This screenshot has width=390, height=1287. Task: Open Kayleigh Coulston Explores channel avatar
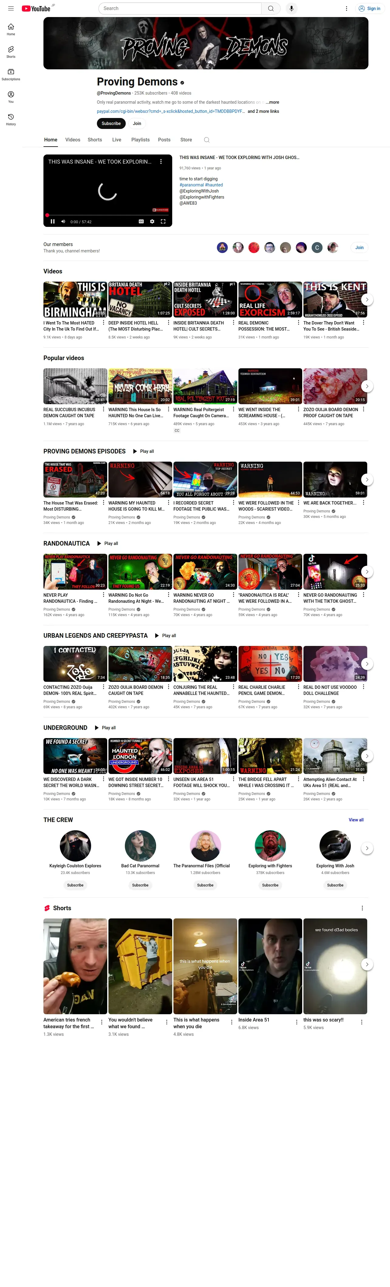[75, 846]
